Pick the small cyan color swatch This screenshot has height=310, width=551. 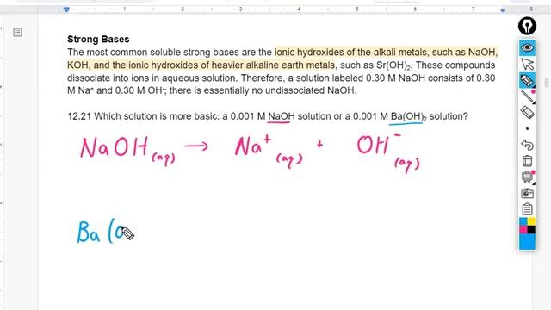coord(523,221)
